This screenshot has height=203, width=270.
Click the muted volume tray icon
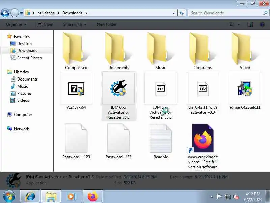click(x=236, y=197)
